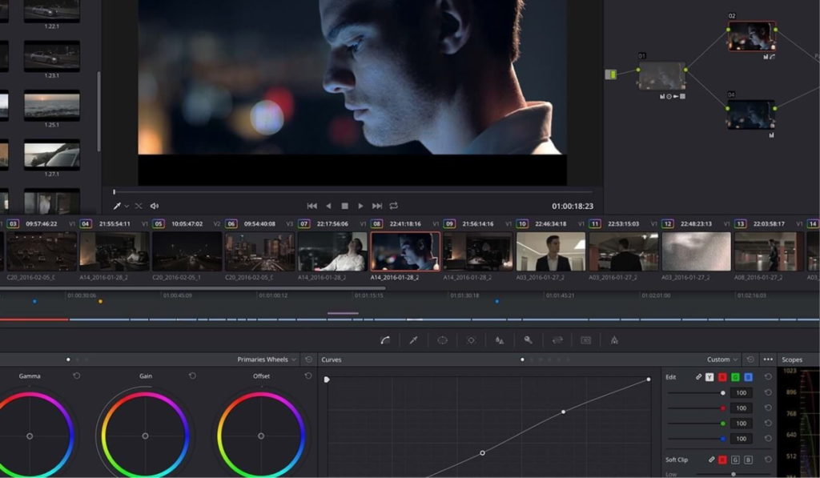Image resolution: width=820 pixels, height=478 pixels.
Task: Toggle the blue Edit curve channel
Action: [749, 377]
